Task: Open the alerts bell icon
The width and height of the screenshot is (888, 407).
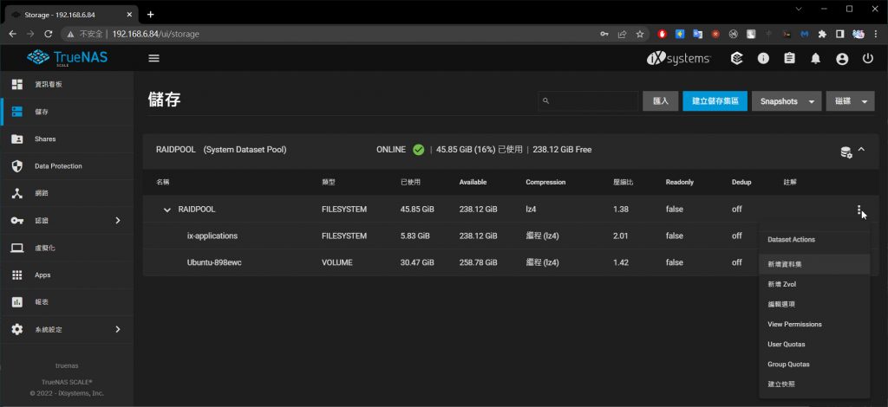Action: [815, 59]
